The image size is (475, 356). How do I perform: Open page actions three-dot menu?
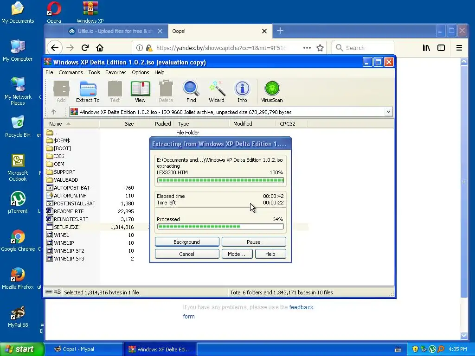tap(307, 48)
